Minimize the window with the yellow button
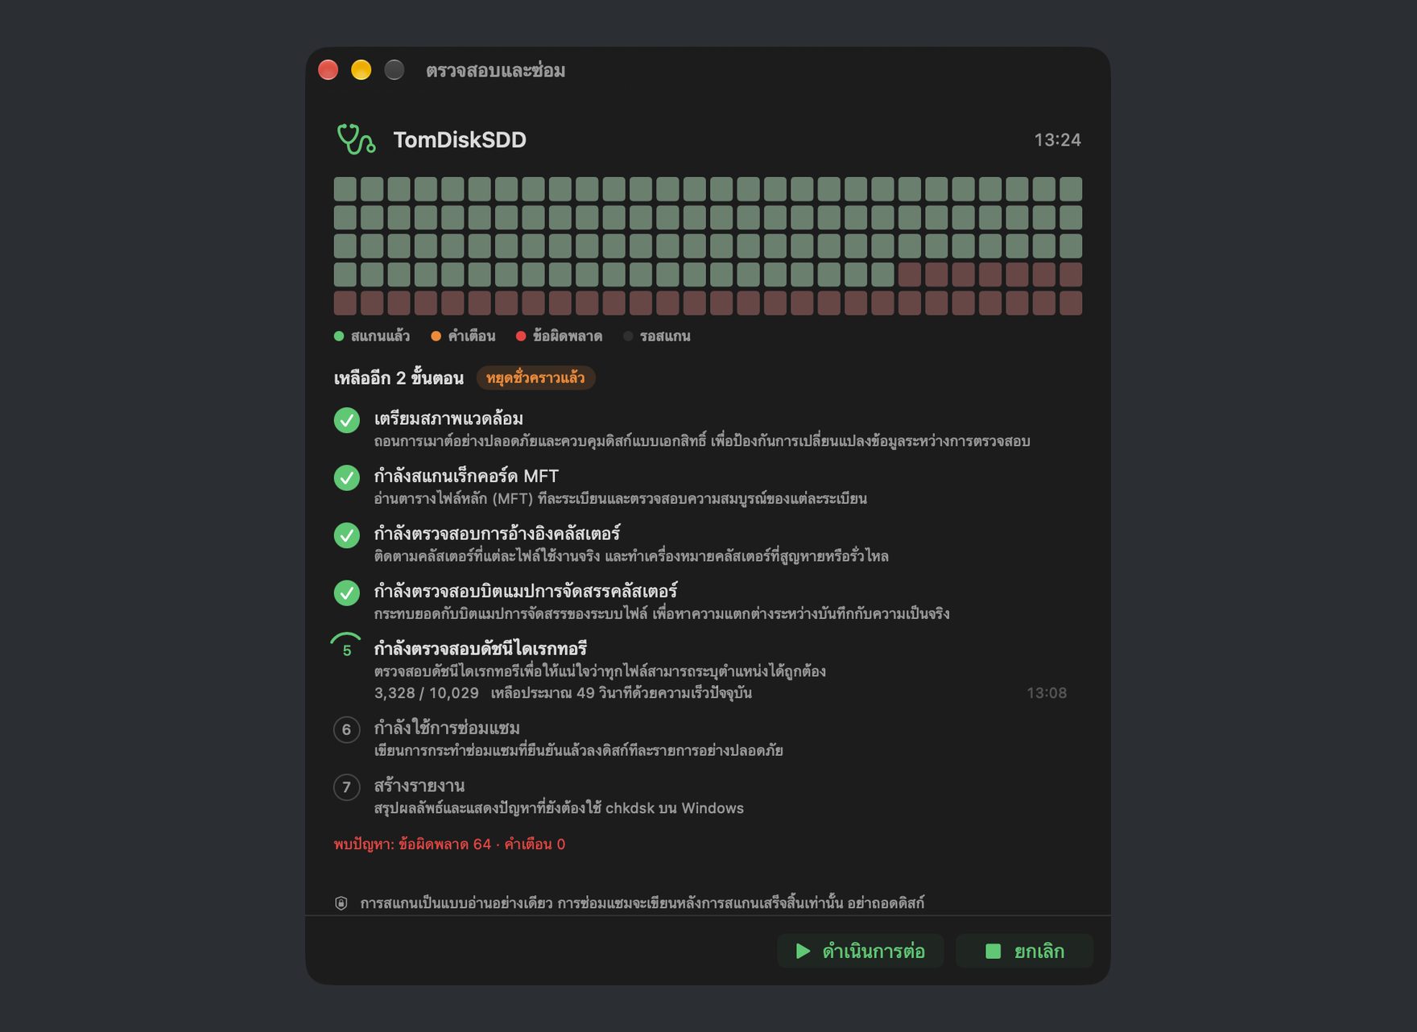The height and width of the screenshot is (1032, 1417). [x=361, y=70]
